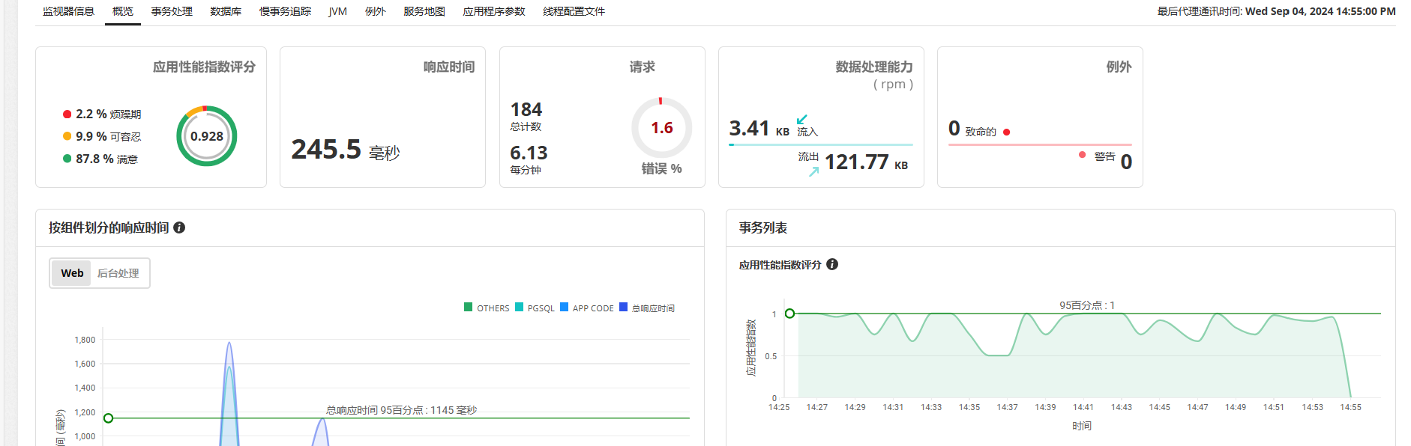Select the 概览 tab
The height and width of the screenshot is (446, 1411).
[123, 11]
